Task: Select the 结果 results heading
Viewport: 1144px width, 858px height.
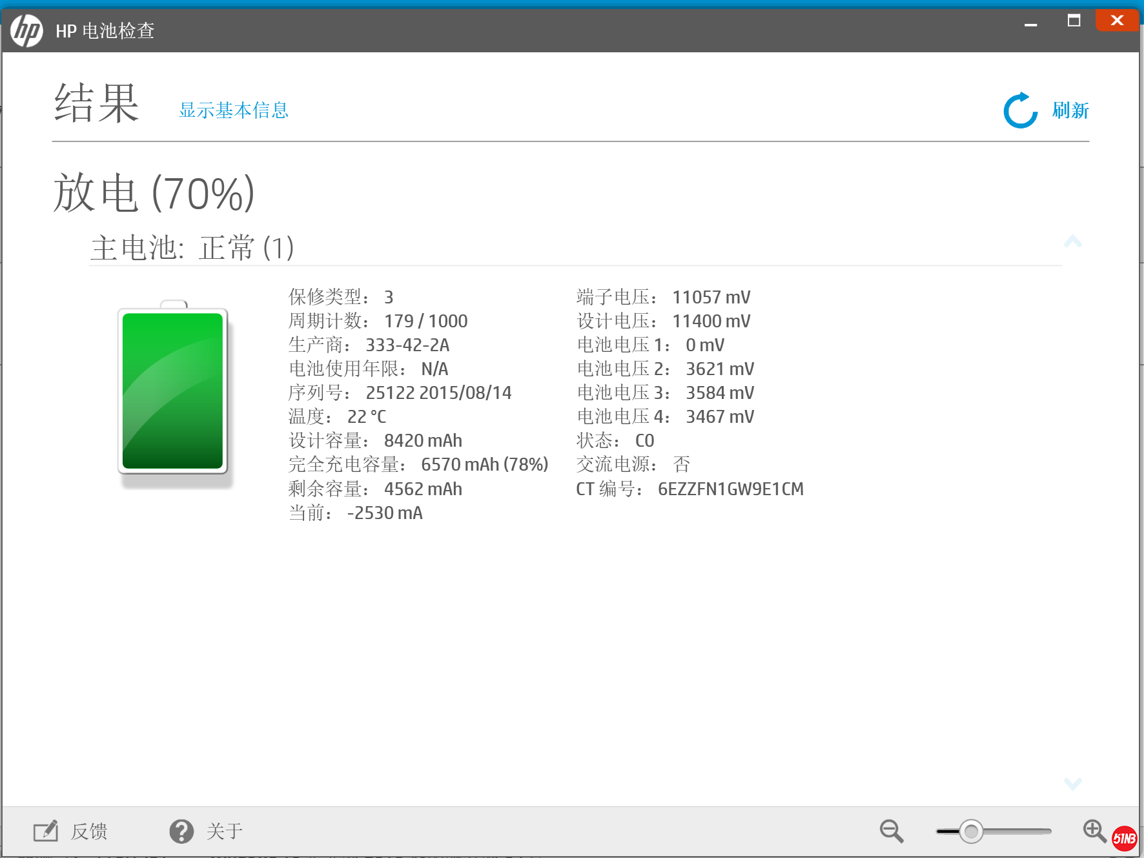Action: tap(96, 102)
